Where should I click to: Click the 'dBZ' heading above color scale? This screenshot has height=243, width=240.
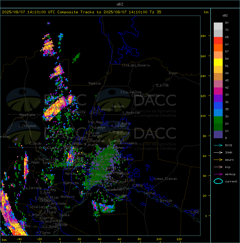(x=225, y=16)
